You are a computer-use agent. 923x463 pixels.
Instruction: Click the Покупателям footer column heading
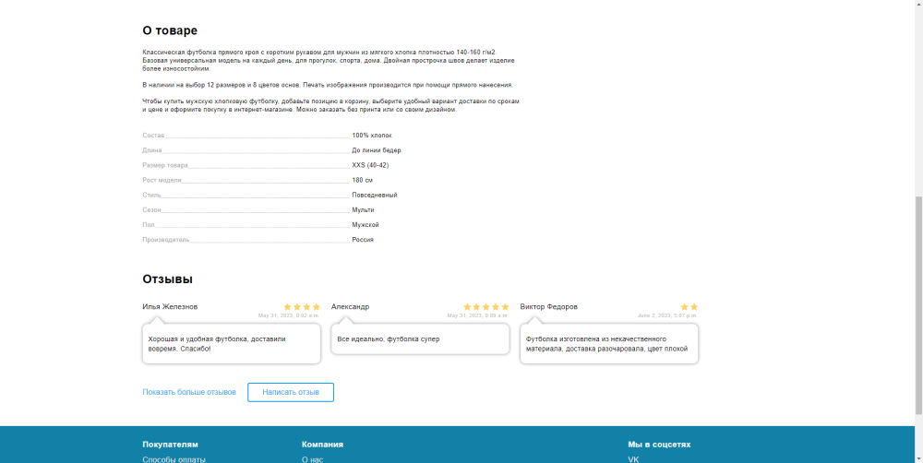(170, 444)
